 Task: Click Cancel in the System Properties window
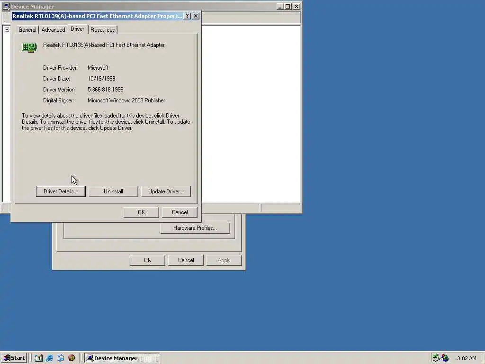coord(186,260)
